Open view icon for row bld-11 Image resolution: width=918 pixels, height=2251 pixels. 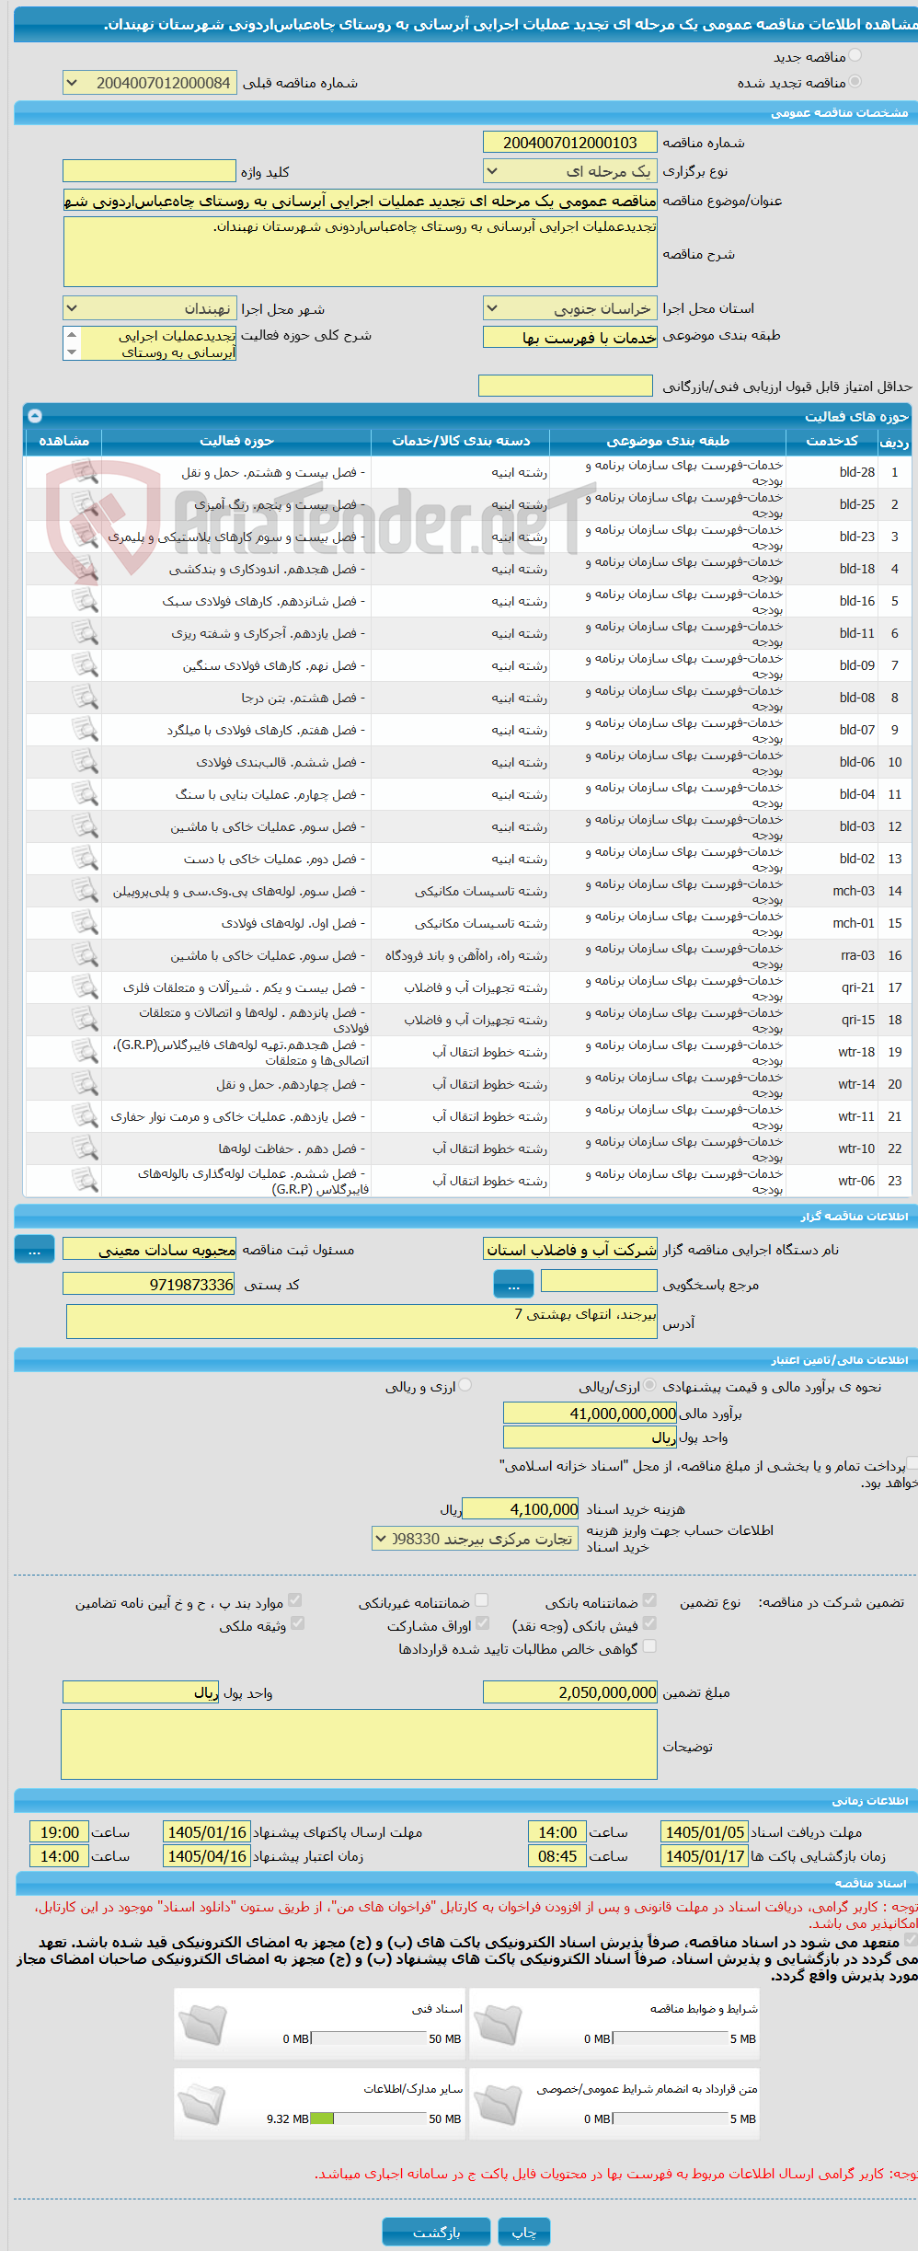click(x=85, y=633)
